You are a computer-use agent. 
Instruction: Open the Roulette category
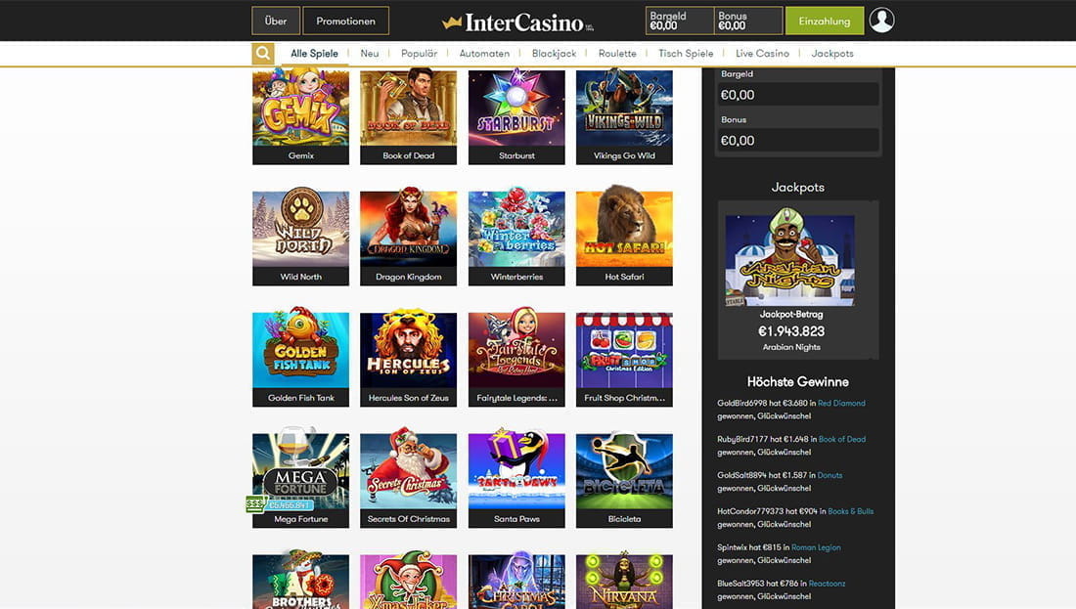tap(617, 54)
